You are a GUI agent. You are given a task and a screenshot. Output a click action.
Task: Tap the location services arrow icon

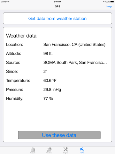tap(104, 2)
